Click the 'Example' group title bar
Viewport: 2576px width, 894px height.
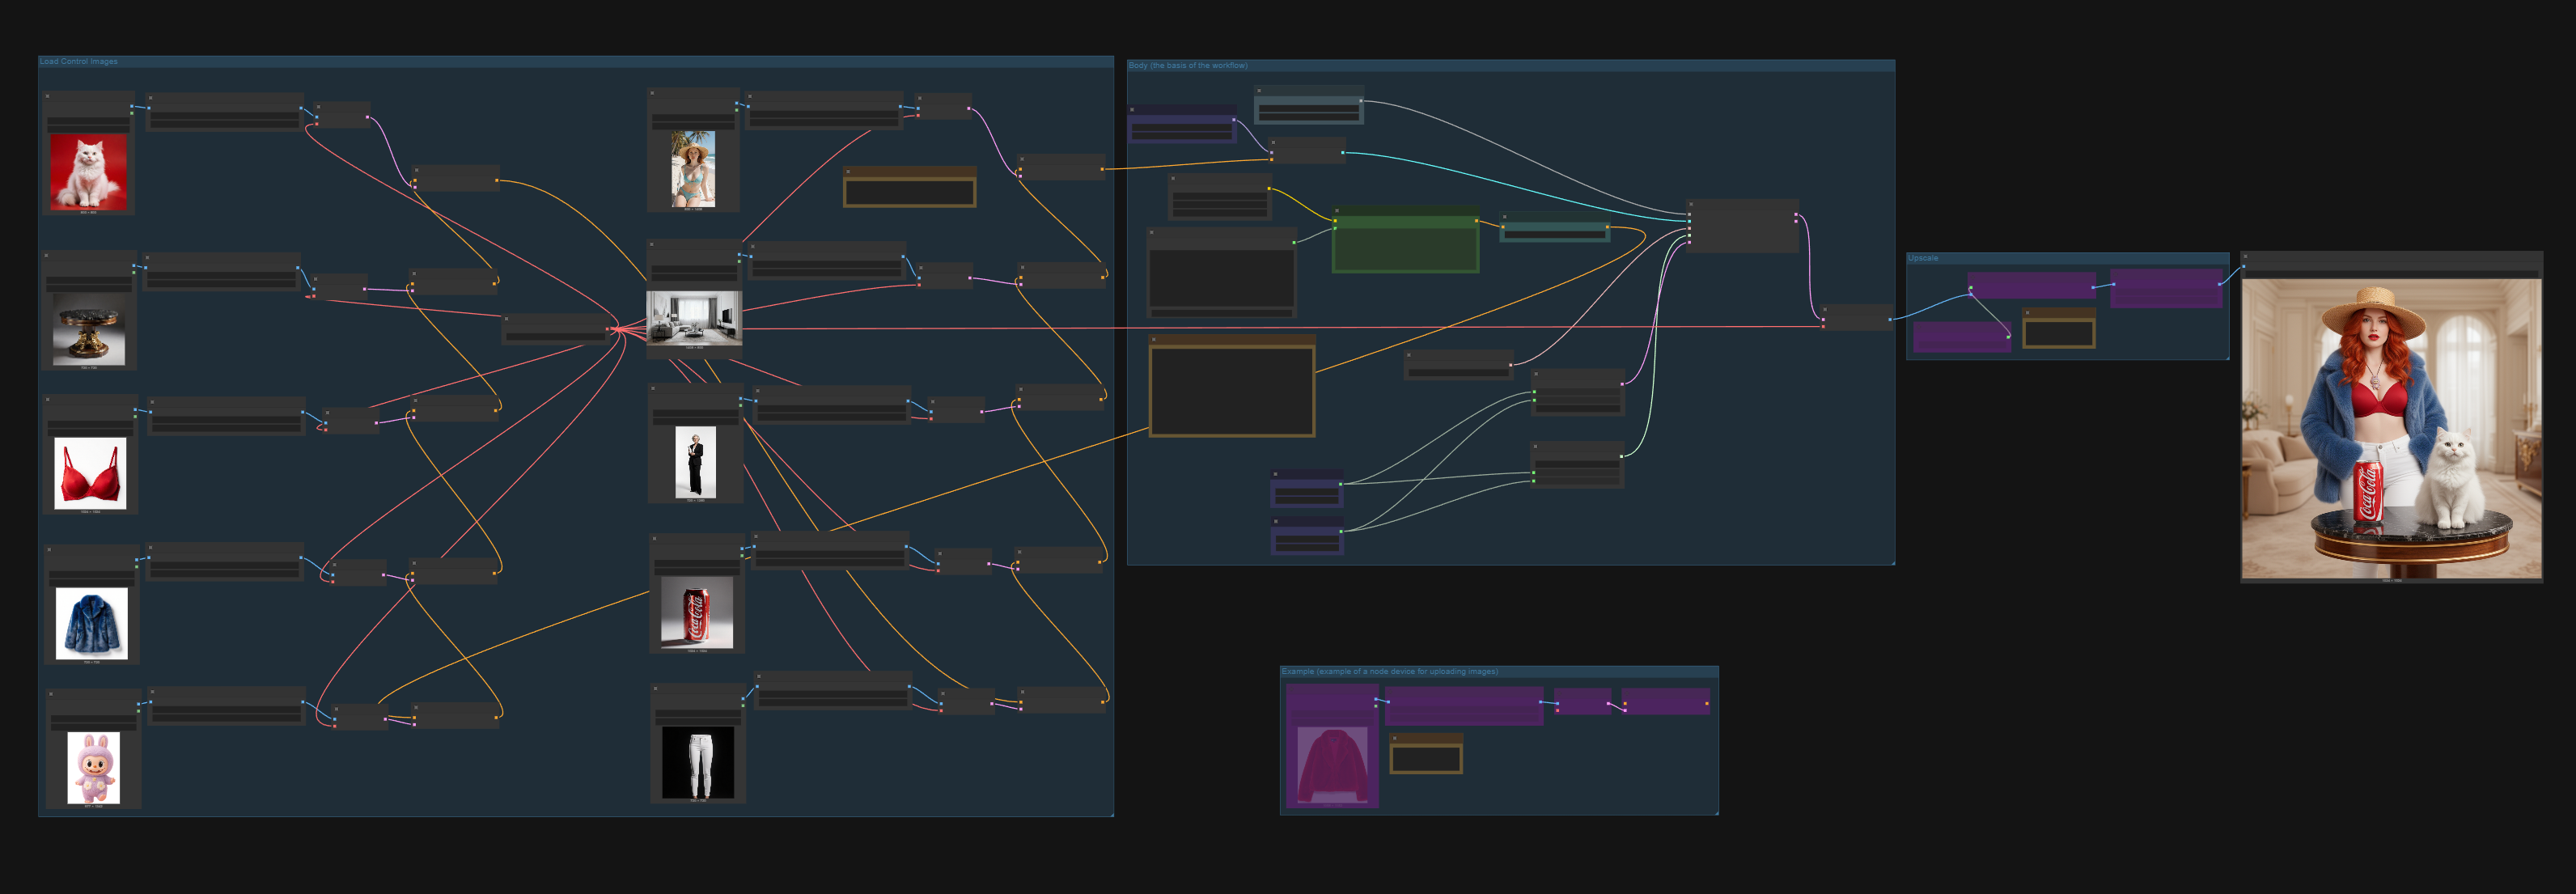(x=1390, y=672)
